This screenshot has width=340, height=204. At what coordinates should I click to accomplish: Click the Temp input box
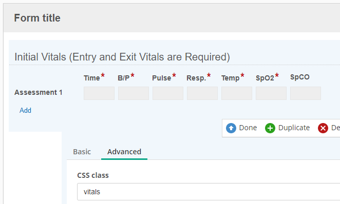click(237, 93)
